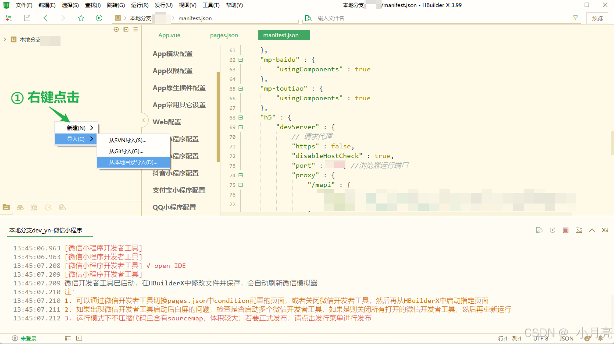Stop the running process with red square icon
Viewport: 614px width, 344px height.
(565, 230)
